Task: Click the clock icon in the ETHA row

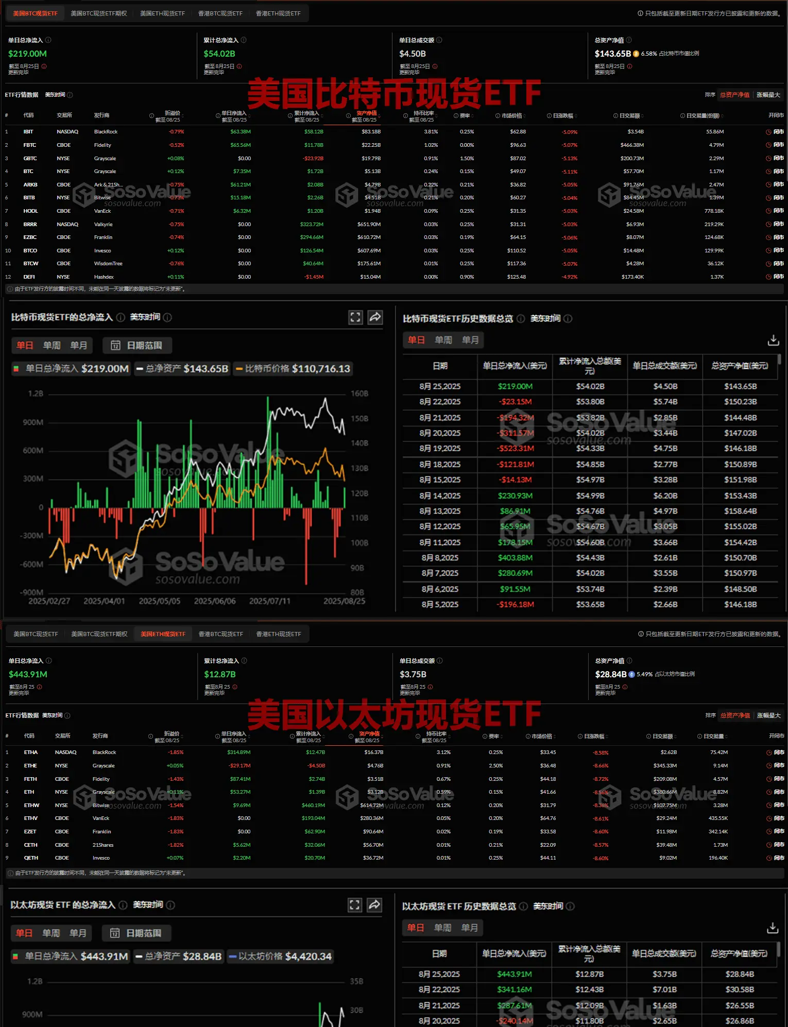Action: 769,752
